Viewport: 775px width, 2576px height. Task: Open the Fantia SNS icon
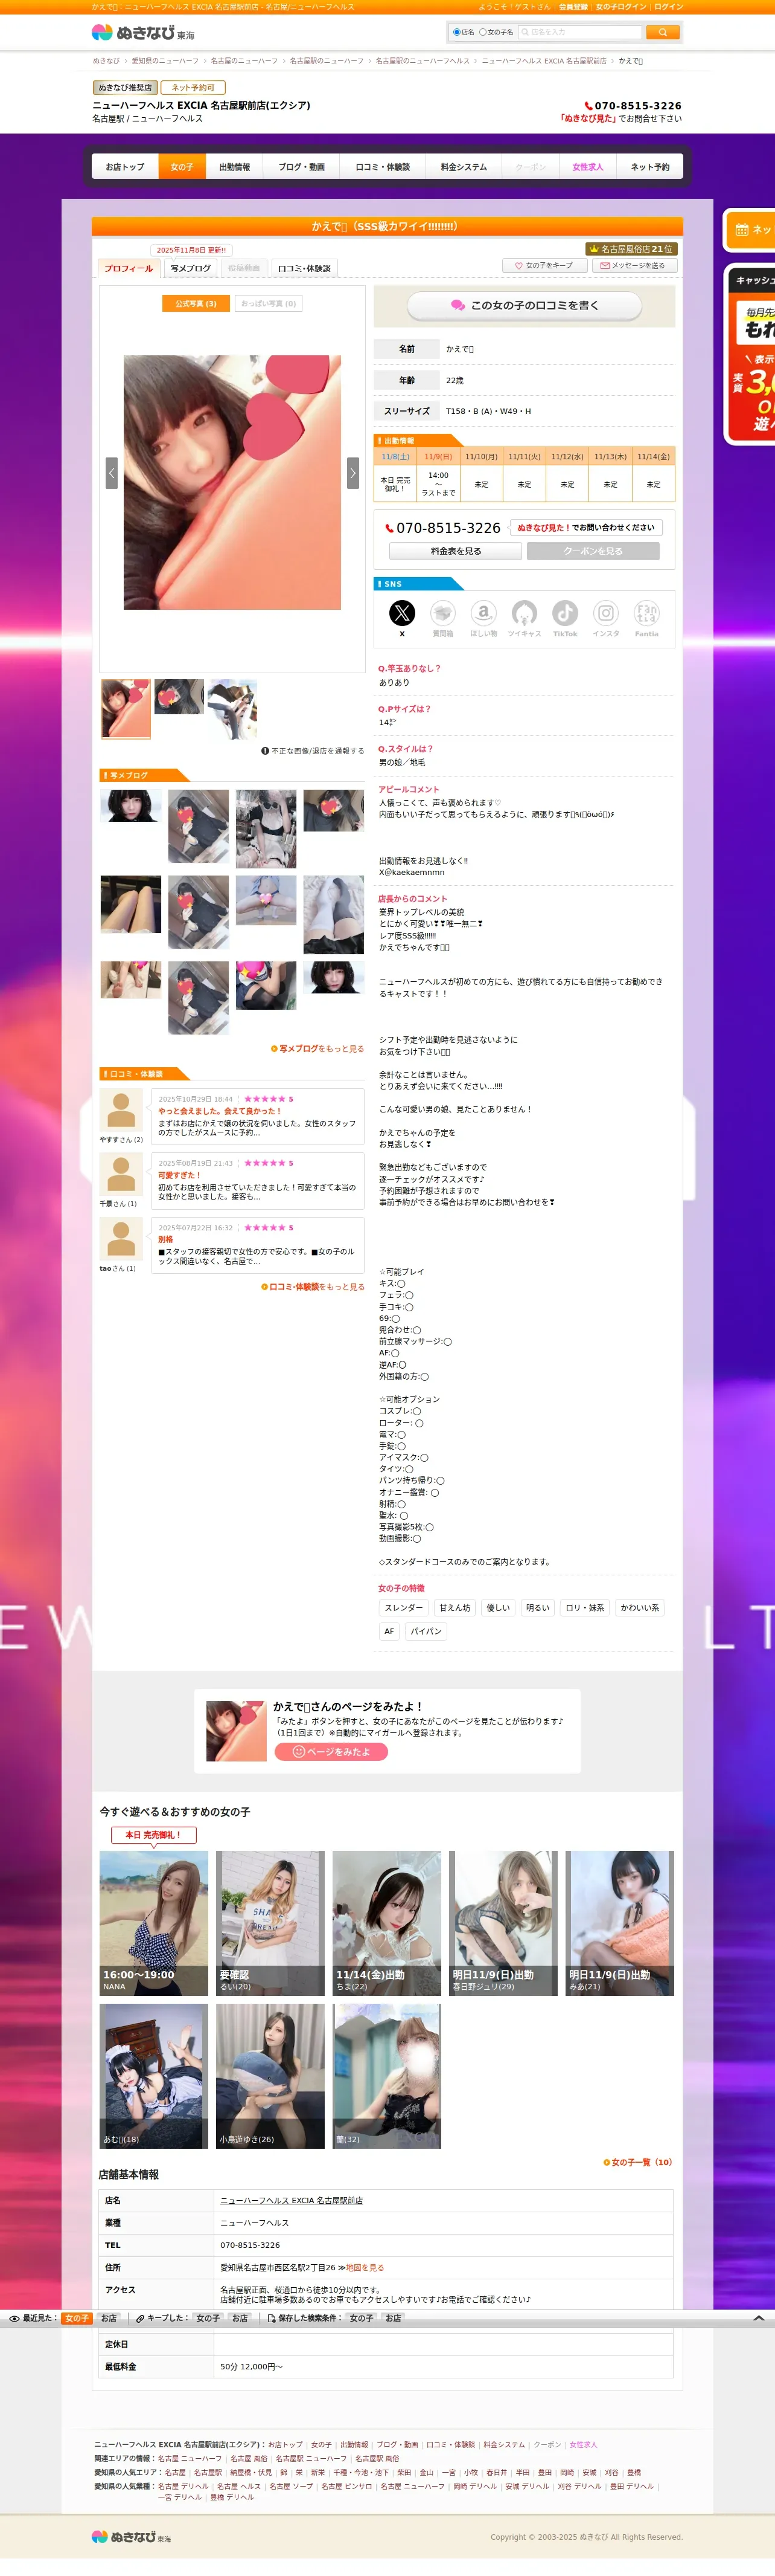pyautogui.click(x=647, y=612)
